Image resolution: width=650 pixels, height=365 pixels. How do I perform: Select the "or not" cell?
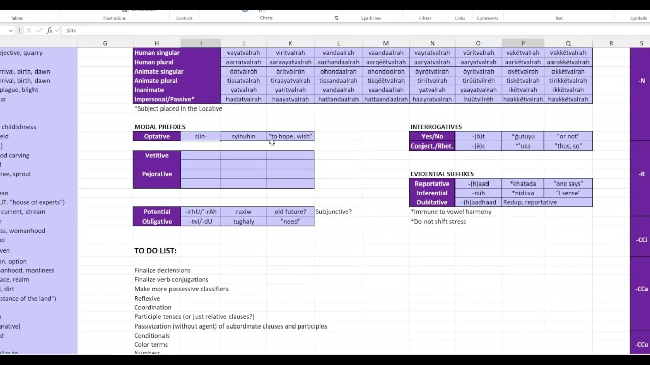(x=568, y=136)
